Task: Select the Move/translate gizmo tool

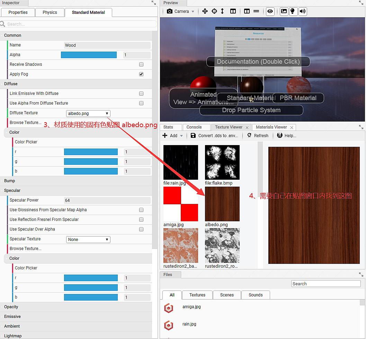Action: click(205, 11)
